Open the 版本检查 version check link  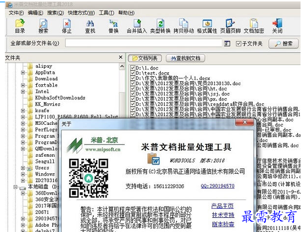[x=223, y=224]
